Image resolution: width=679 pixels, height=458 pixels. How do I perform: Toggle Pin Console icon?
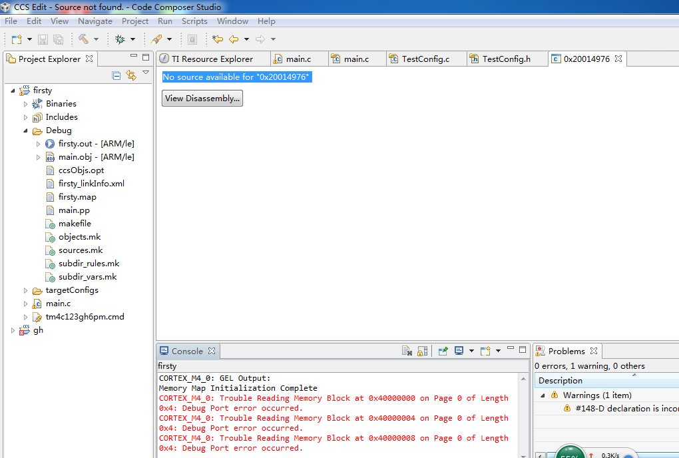coord(443,351)
